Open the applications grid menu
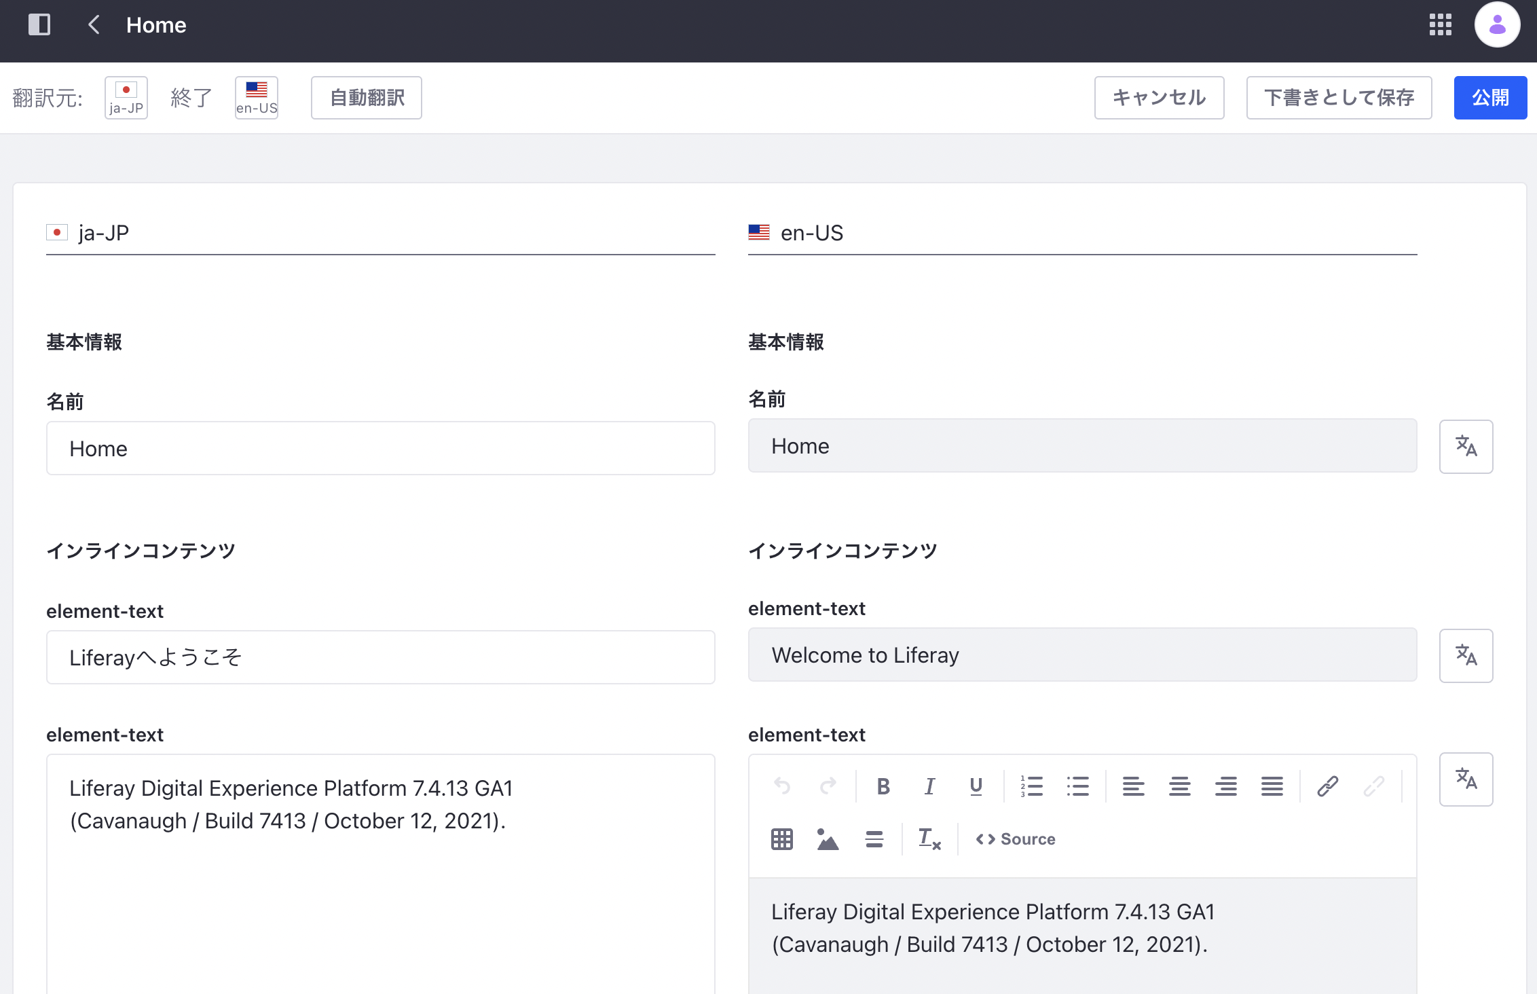Image resolution: width=1537 pixels, height=994 pixels. click(1440, 25)
